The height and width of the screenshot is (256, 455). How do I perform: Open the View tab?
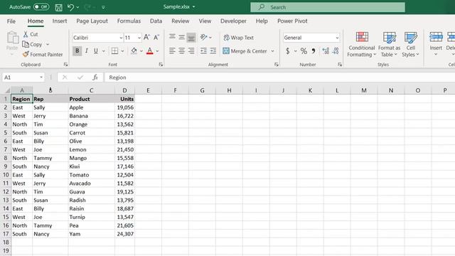point(205,21)
